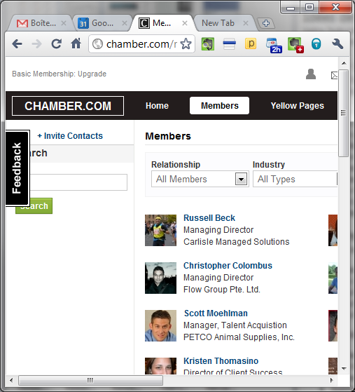
Task: Add a new tab with plus button
Action: (266, 23)
